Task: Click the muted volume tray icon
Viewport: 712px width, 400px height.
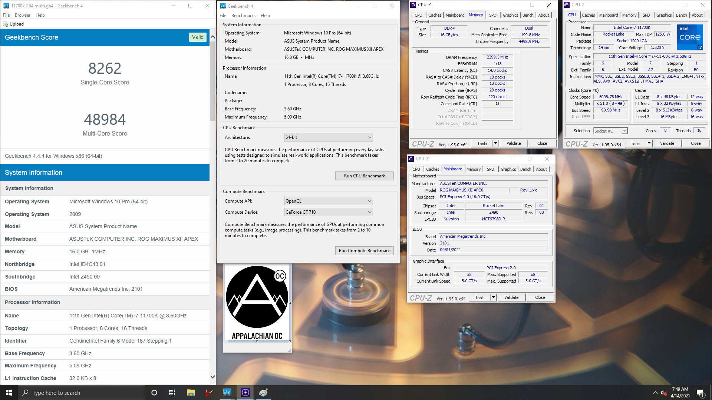Action: (664, 393)
